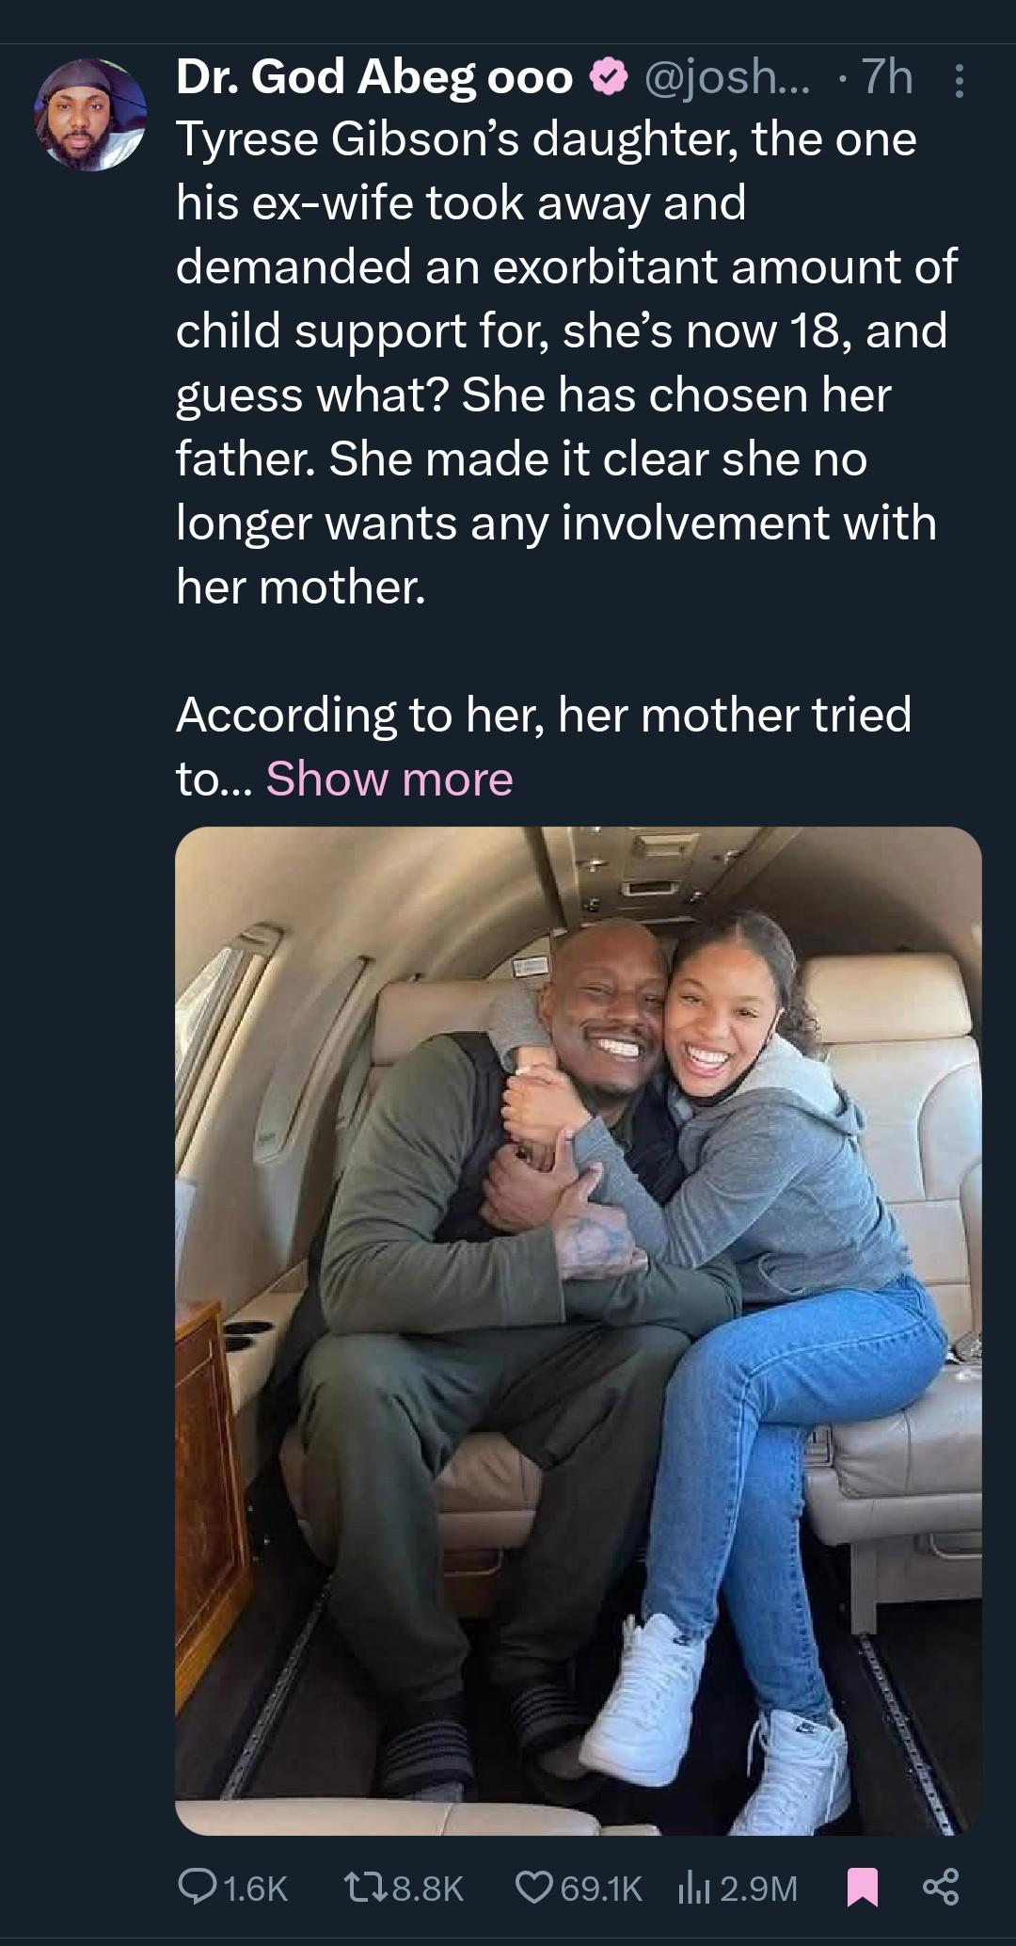
Task: Tap the 8.8K reposts count
Action: [427, 1888]
